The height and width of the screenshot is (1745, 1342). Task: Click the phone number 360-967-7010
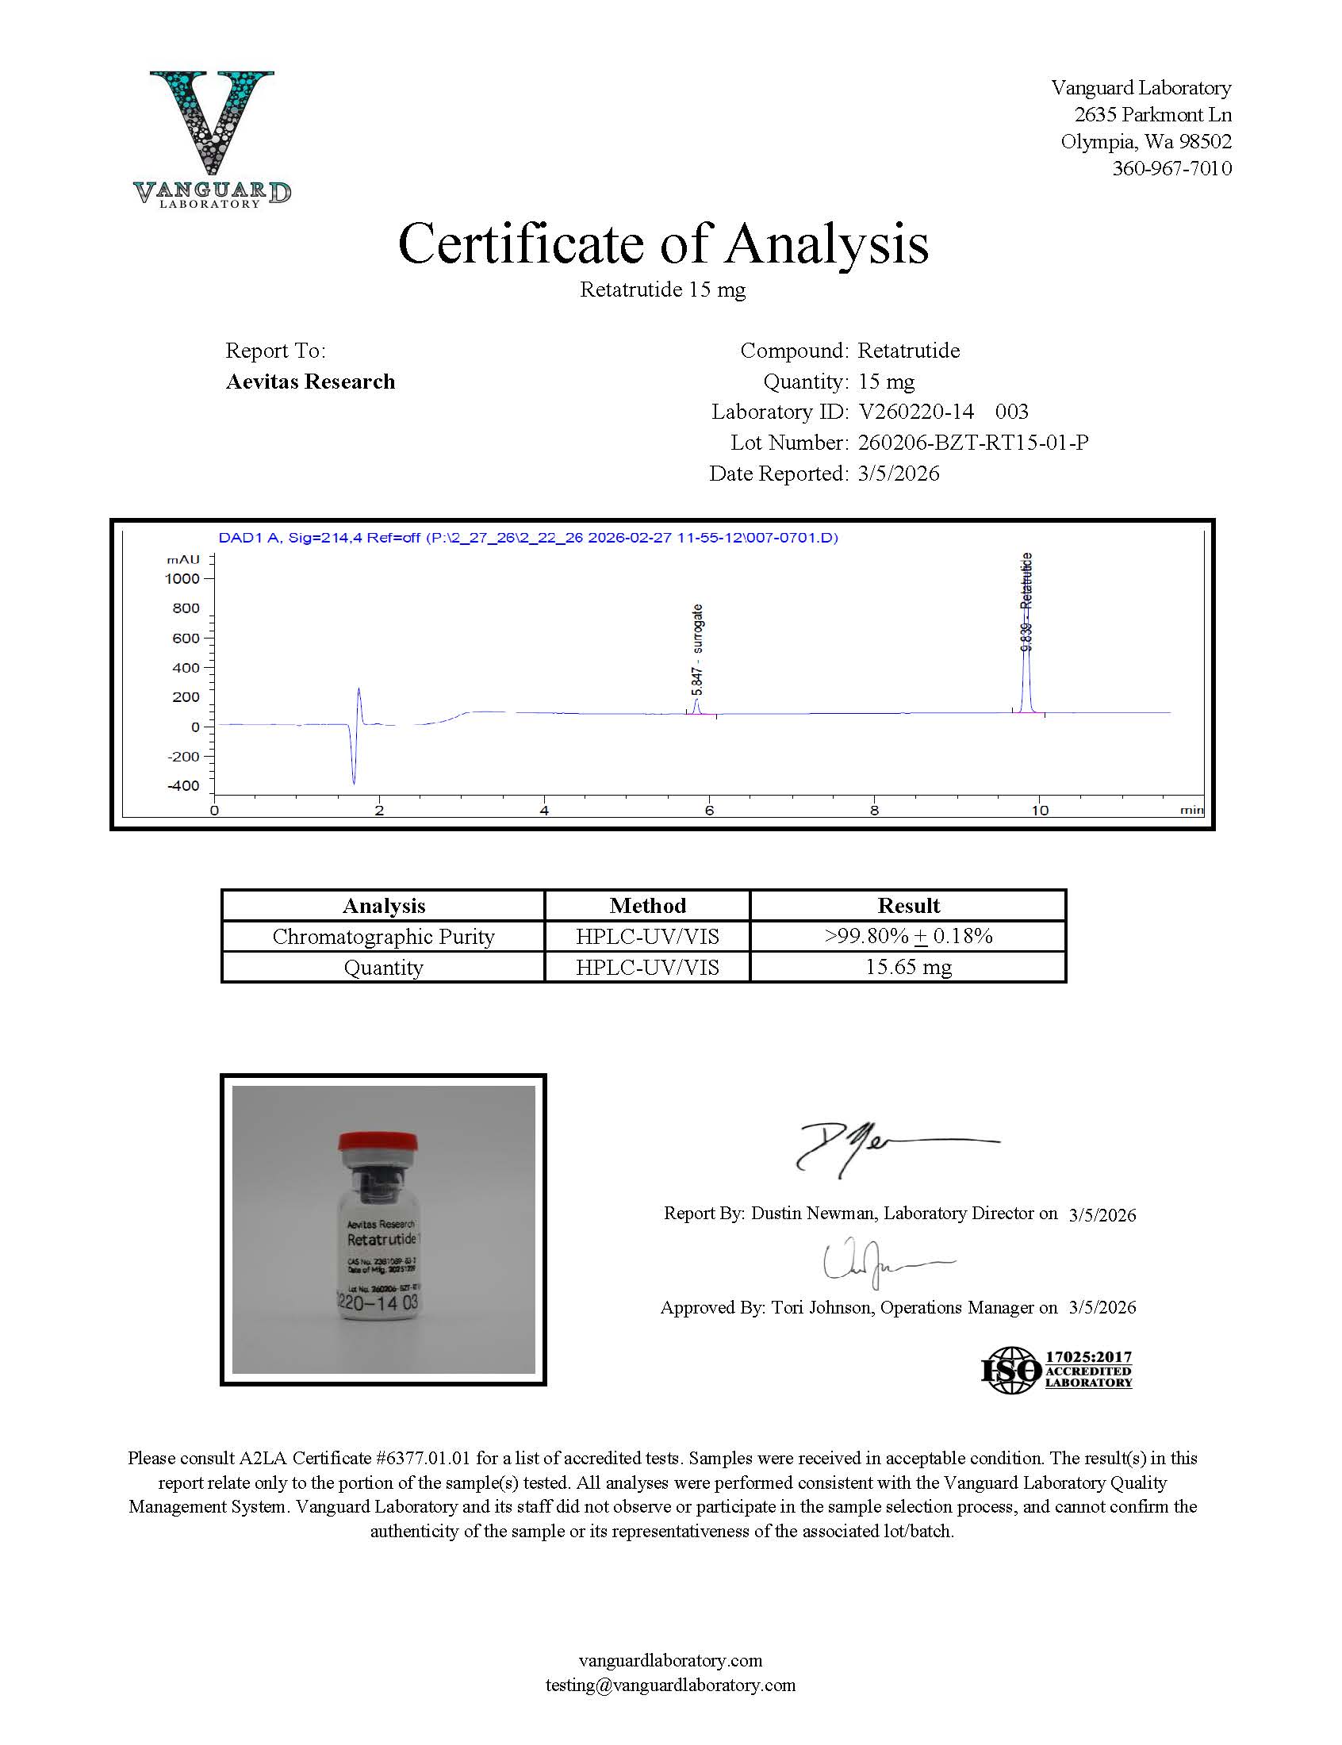1171,168
